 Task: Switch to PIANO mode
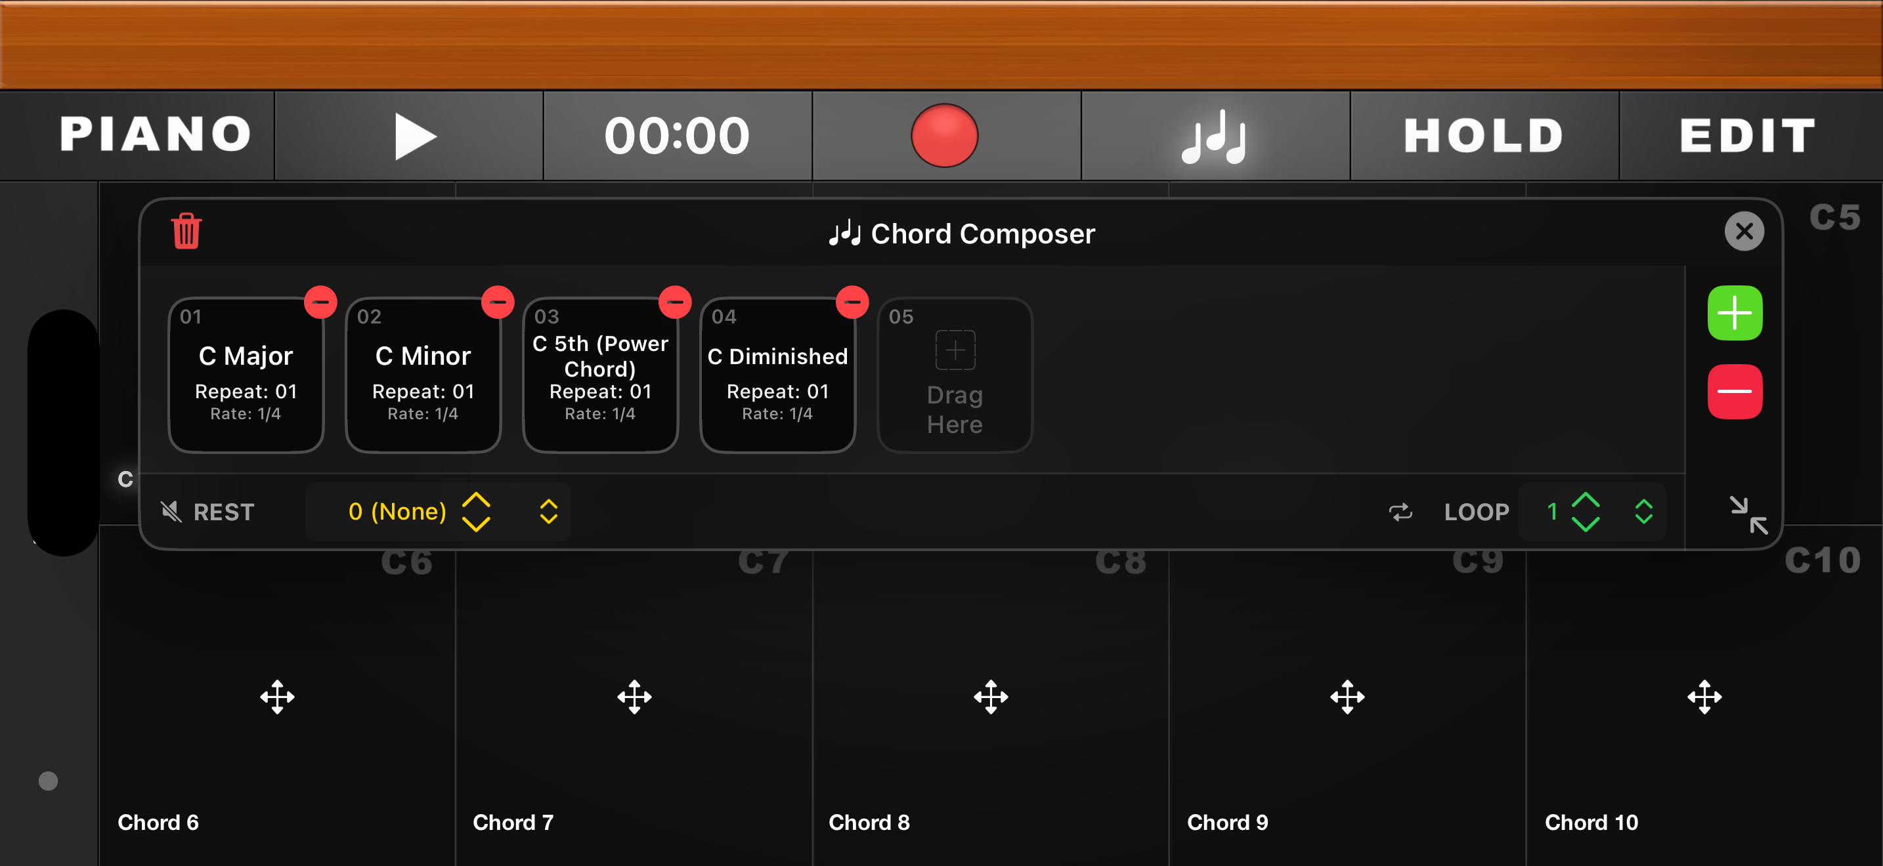[x=156, y=135]
